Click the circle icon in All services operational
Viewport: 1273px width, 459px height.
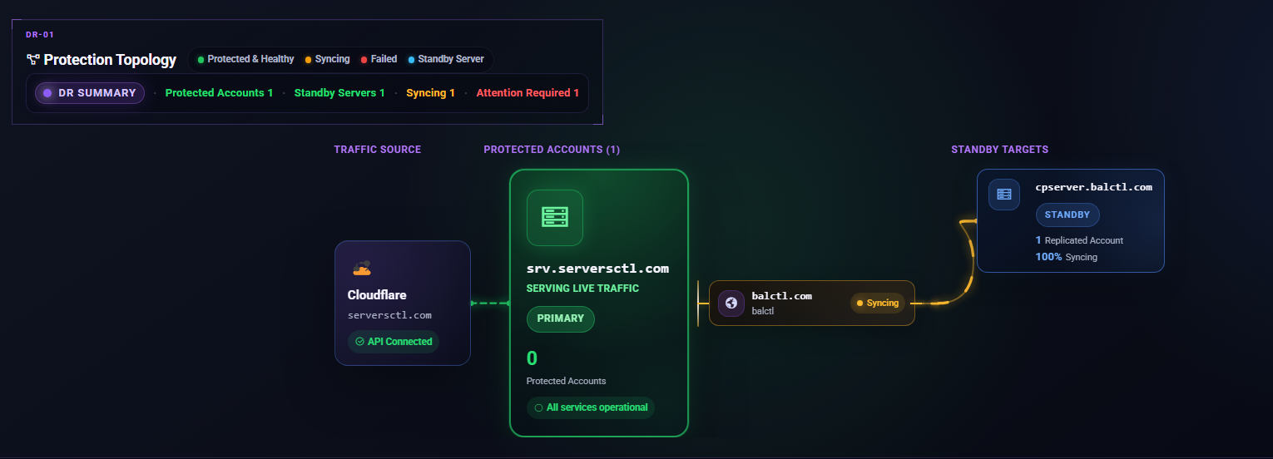(x=538, y=407)
